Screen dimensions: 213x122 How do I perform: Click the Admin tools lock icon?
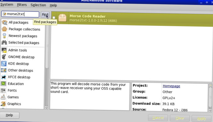tap(4, 50)
